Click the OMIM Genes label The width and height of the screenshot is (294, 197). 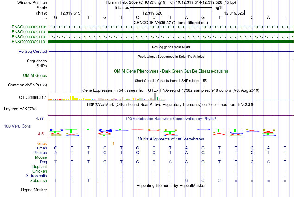tap(35, 75)
